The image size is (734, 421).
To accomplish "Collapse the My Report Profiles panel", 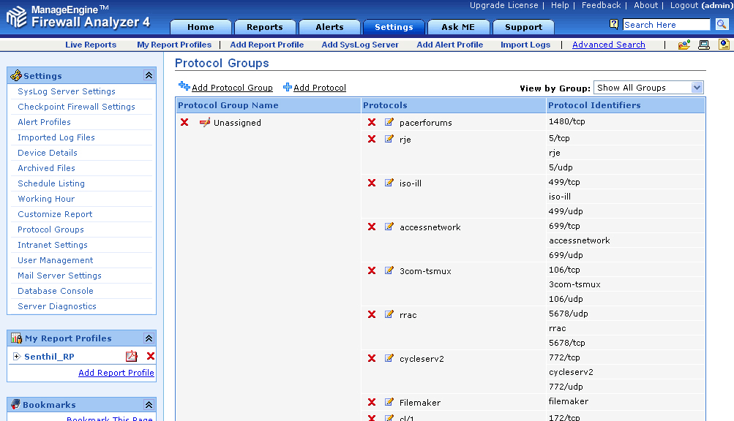I will [x=149, y=338].
